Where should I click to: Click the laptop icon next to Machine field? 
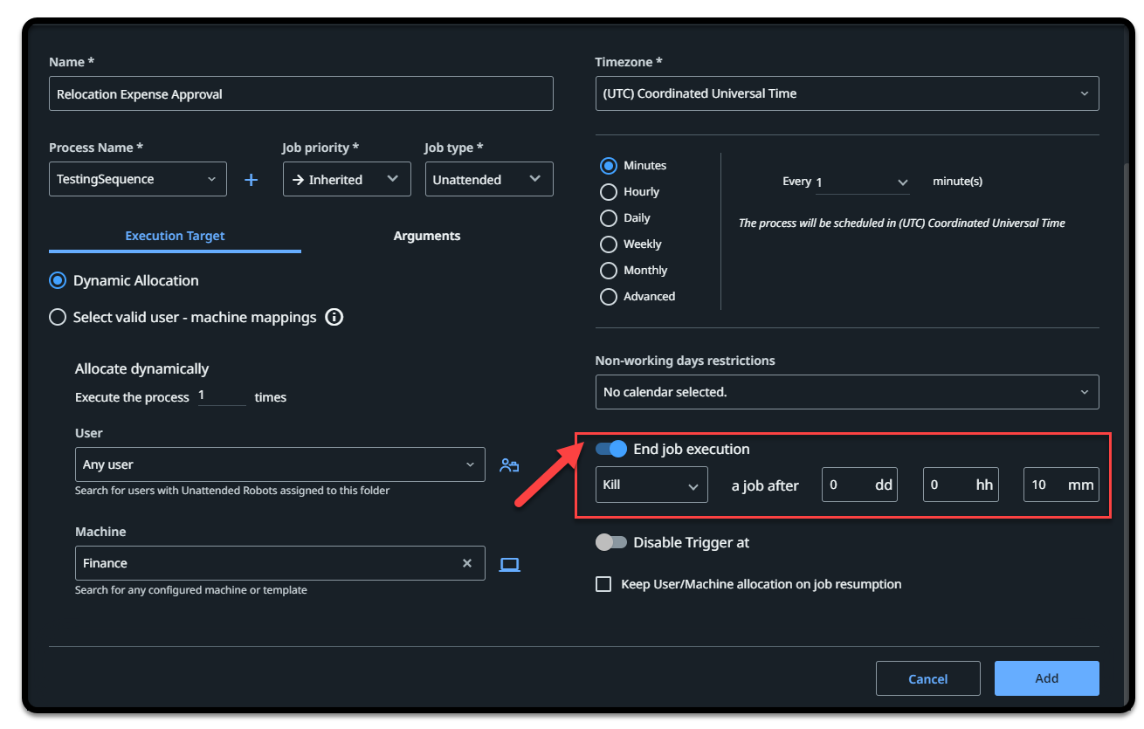(509, 564)
